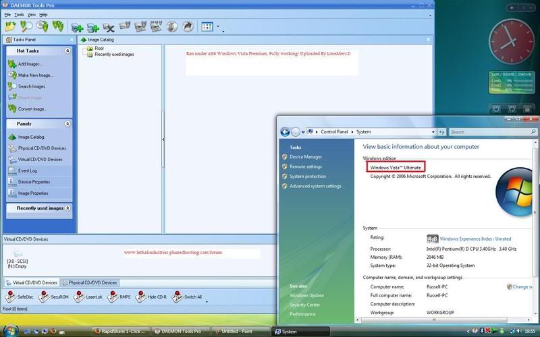Click the Add SCSI virtual drive toolbar icon
The height and width of the screenshot is (337, 540).
pos(77,27)
